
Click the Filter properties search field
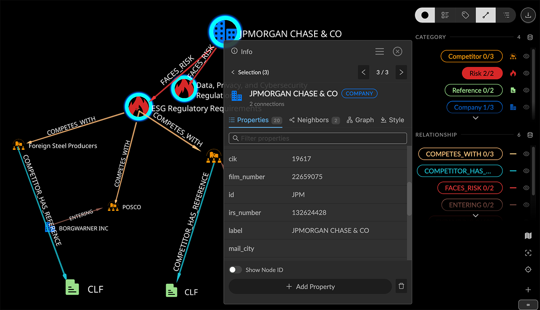[318, 138]
